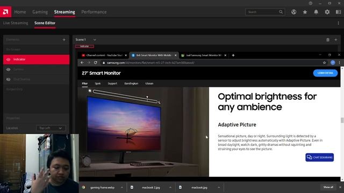Select the Streaming tab
The width and height of the screenshot is (344, 193).
point(64,12)
